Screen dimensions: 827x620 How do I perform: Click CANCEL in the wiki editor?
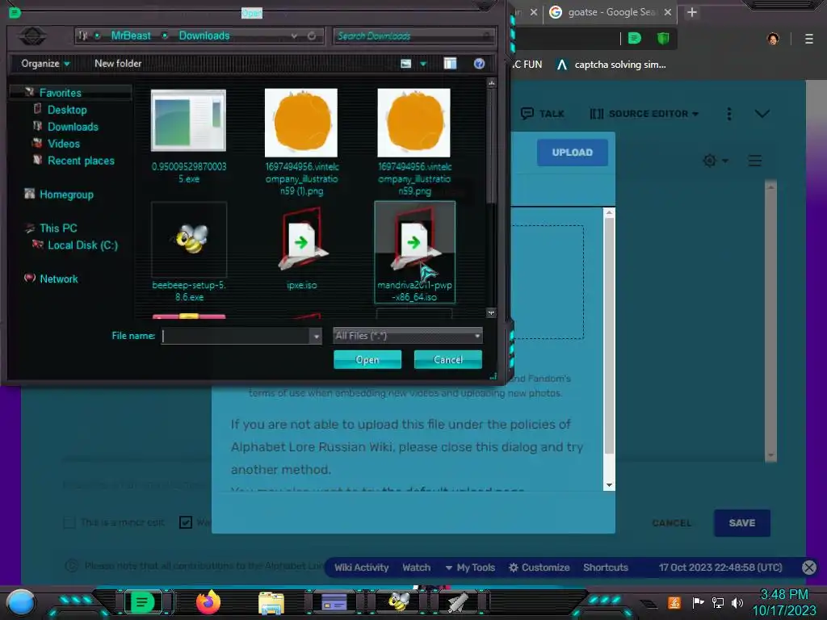[x=671, y=523]
